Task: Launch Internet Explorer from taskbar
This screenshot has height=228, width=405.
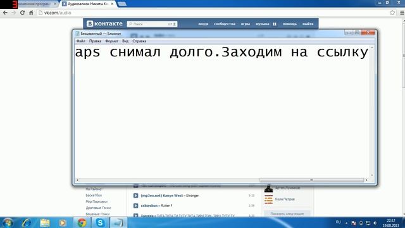Action: 26,222
